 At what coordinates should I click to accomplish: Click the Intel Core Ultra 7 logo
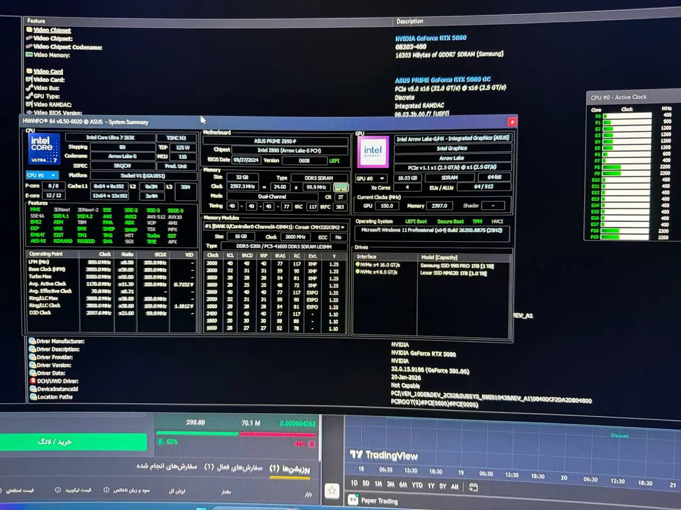pos(43,148)
